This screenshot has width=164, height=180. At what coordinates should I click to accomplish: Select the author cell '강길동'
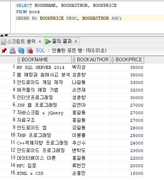pyautogui.click(x=91, y=128)
